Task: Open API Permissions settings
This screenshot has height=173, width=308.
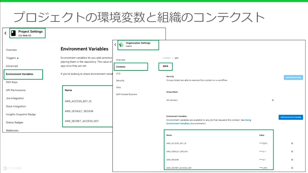Action: [x=16, y=90]
